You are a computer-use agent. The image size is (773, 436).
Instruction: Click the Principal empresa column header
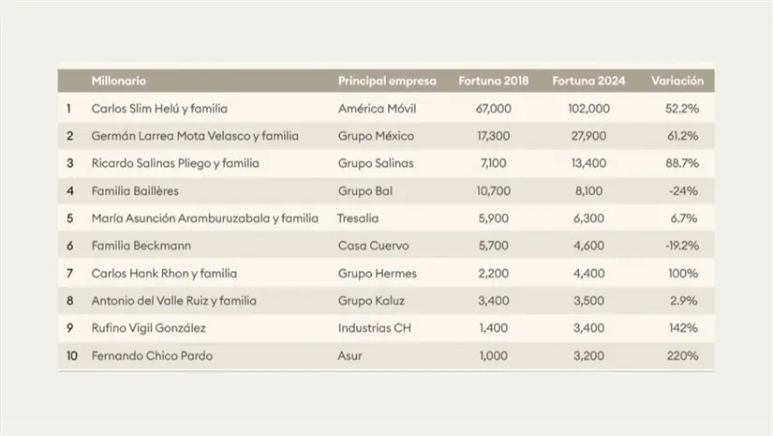tap(386, 82)
